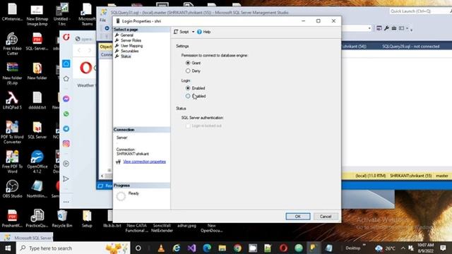Click the toolbox icon in SSMS toolbar
Viewport: 452px width, 254px height.
coord(394,28)
